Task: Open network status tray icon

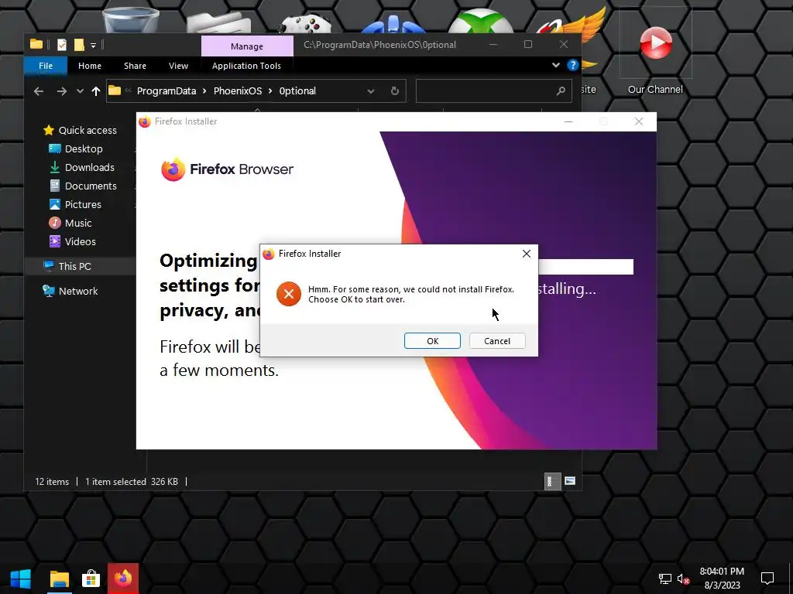Action: click(664, 579)
